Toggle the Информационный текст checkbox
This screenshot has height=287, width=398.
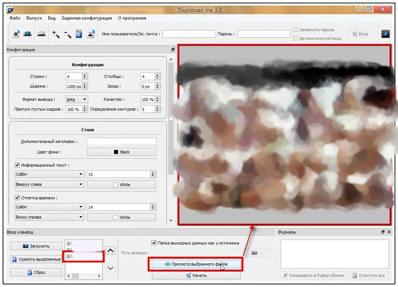pyautogui.click(x=17, y=165)
